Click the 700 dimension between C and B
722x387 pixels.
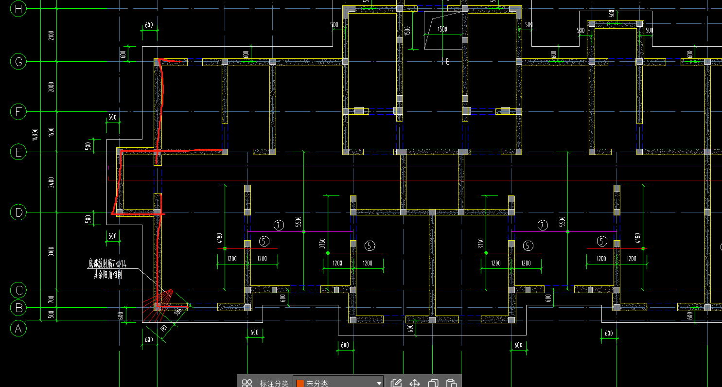pos(51,299)
